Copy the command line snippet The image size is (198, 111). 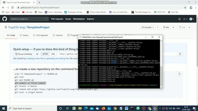click(x=179, y=74)
